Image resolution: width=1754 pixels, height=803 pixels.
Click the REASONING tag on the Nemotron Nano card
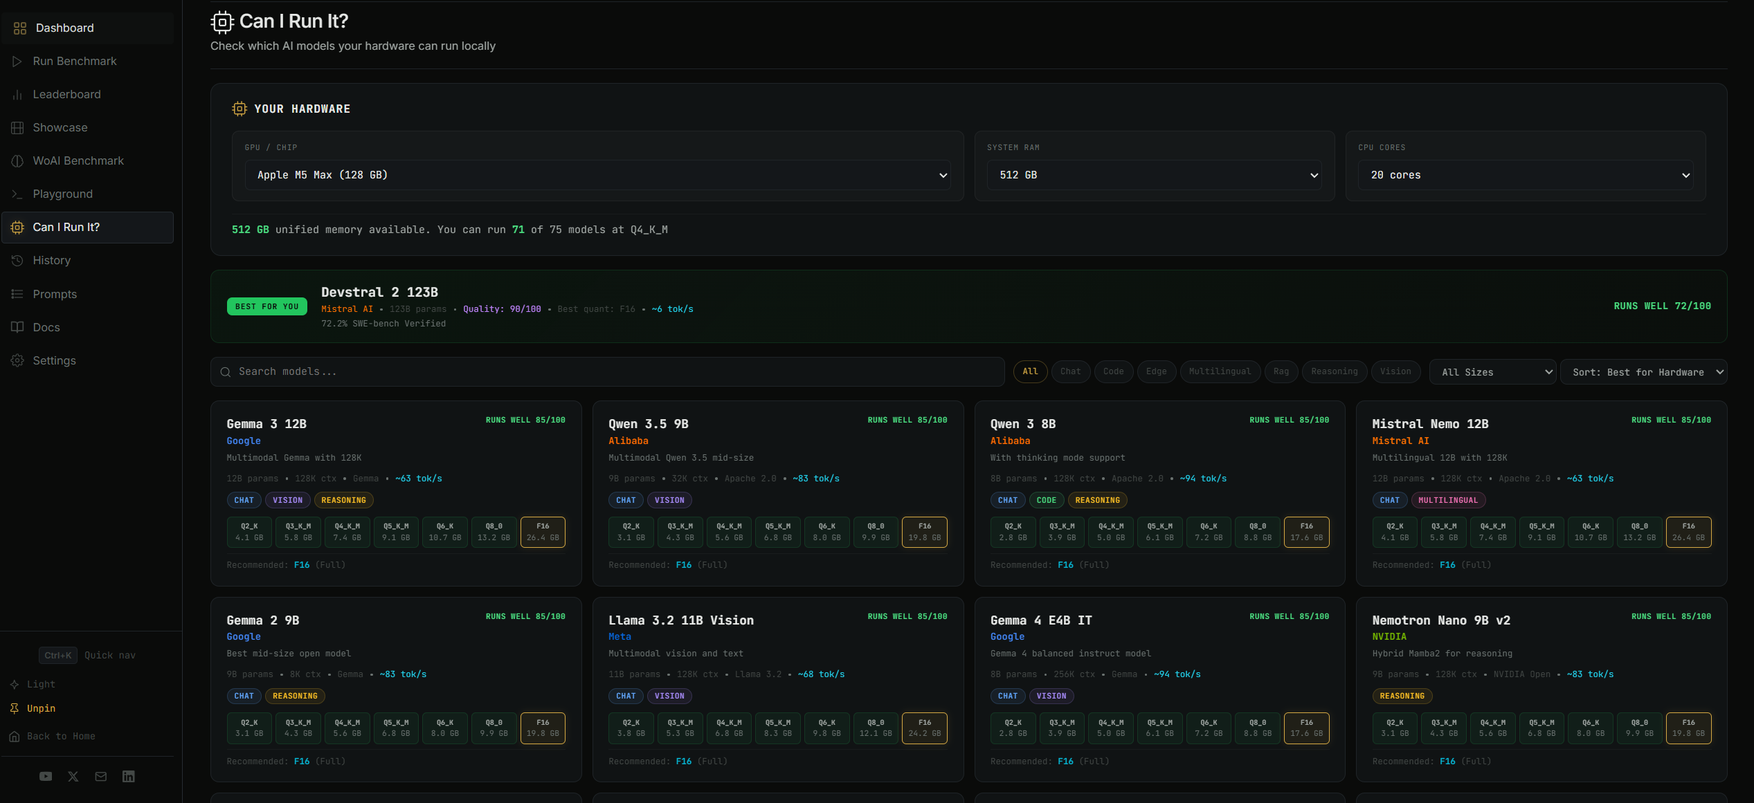[x=1402, y=696]
